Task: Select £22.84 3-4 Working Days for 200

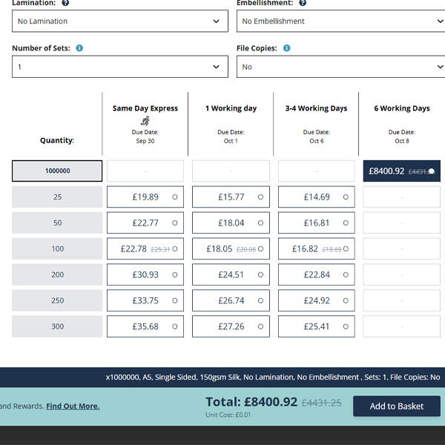Action: coord(317,274)
